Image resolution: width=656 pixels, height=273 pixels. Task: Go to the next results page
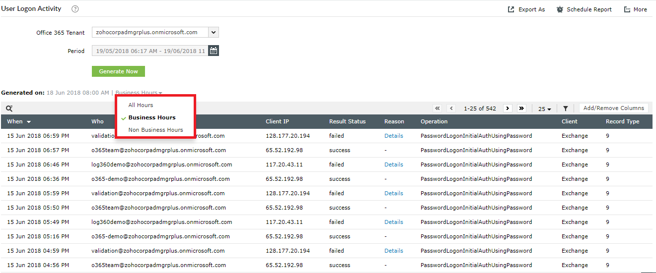pos(508,109)
